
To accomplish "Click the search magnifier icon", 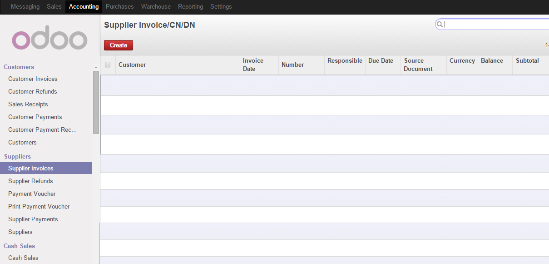I will [x=440, y=24].
